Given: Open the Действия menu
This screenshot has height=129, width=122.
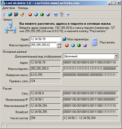Looking at the screenshot, I should [9, 8].
